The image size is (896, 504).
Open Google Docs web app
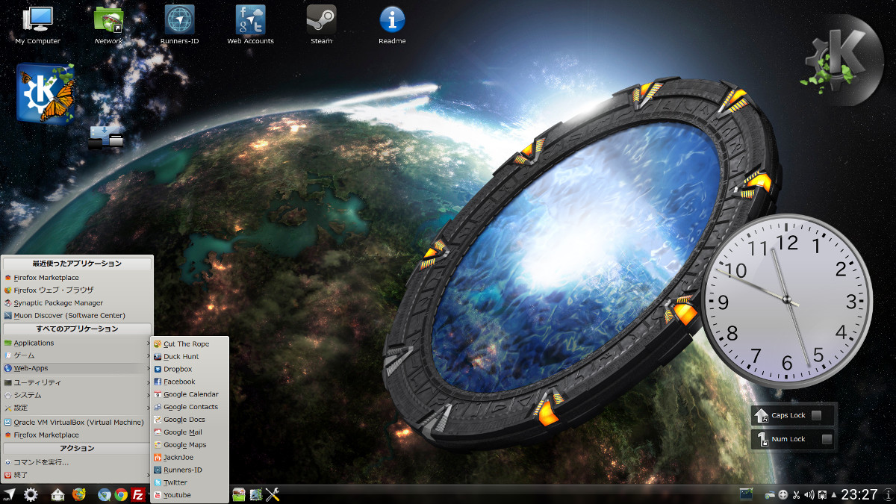pyautogui.click(x=190, y=420)
